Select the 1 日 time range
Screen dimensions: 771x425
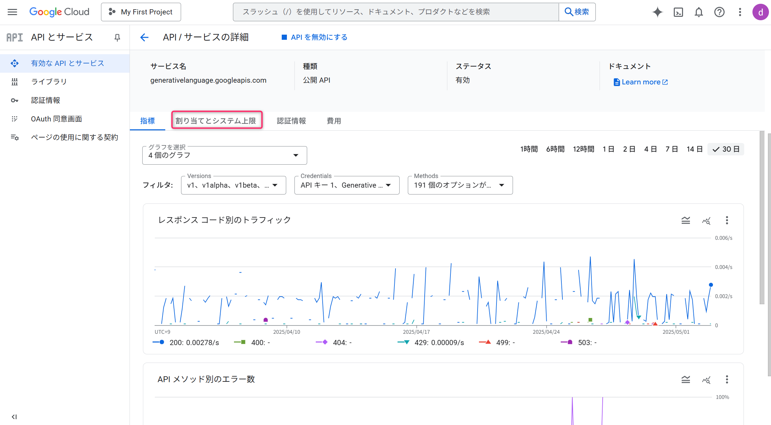click(608, 149)
